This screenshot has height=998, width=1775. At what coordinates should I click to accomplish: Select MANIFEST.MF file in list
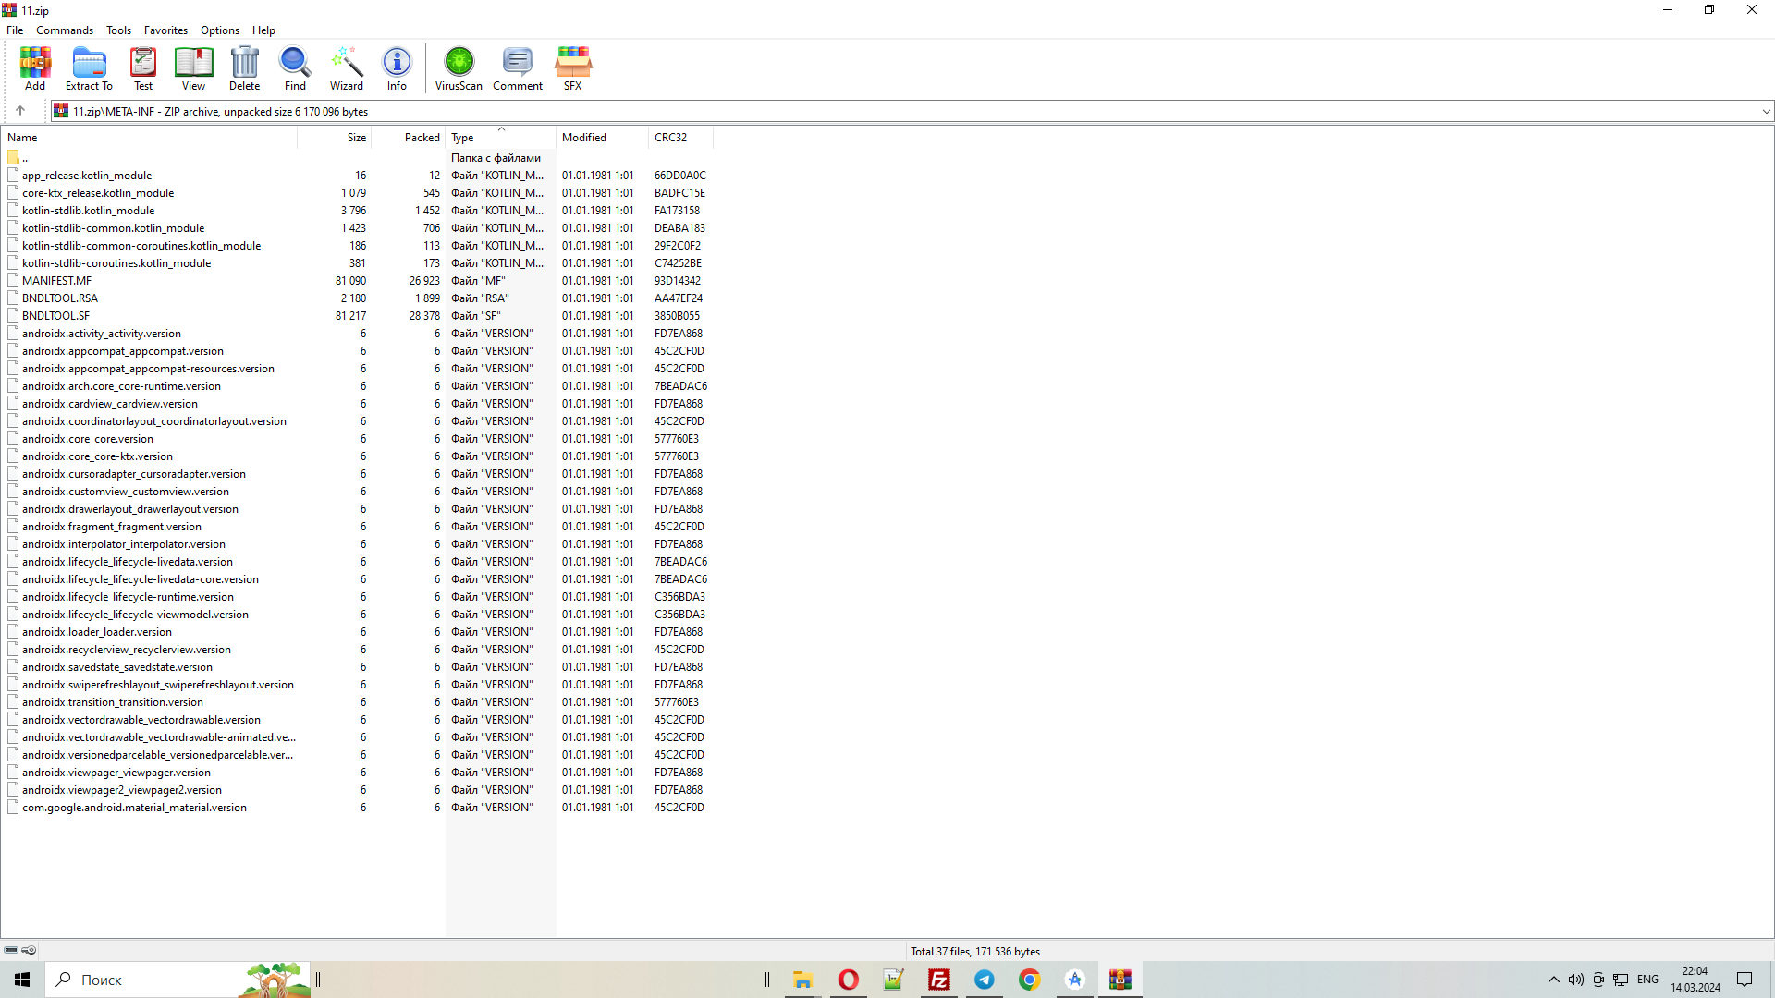coord(57,281)
